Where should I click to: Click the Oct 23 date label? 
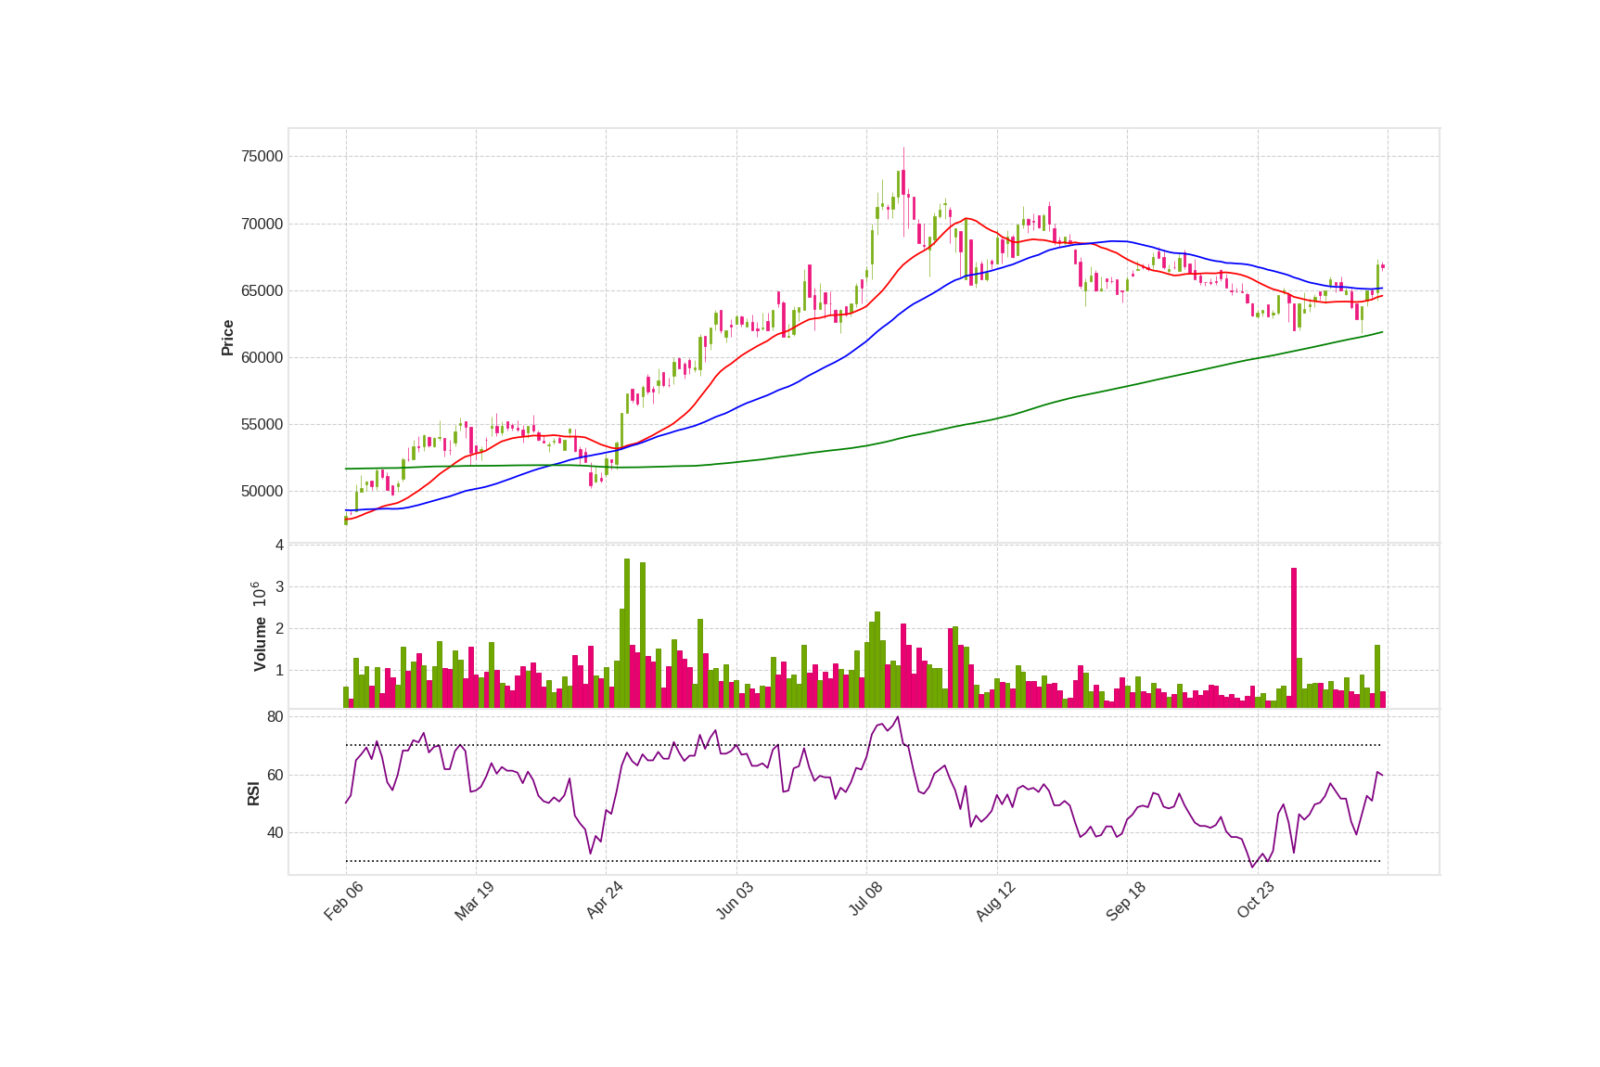[x=1256, y=900]
